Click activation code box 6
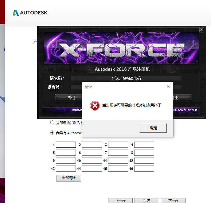Viewport: 211px width, 203px height. click(x=92, y=153)
